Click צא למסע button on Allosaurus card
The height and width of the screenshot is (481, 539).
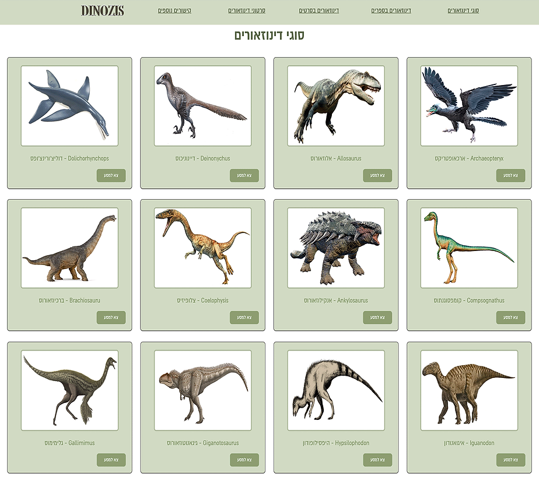coord(377,175)
